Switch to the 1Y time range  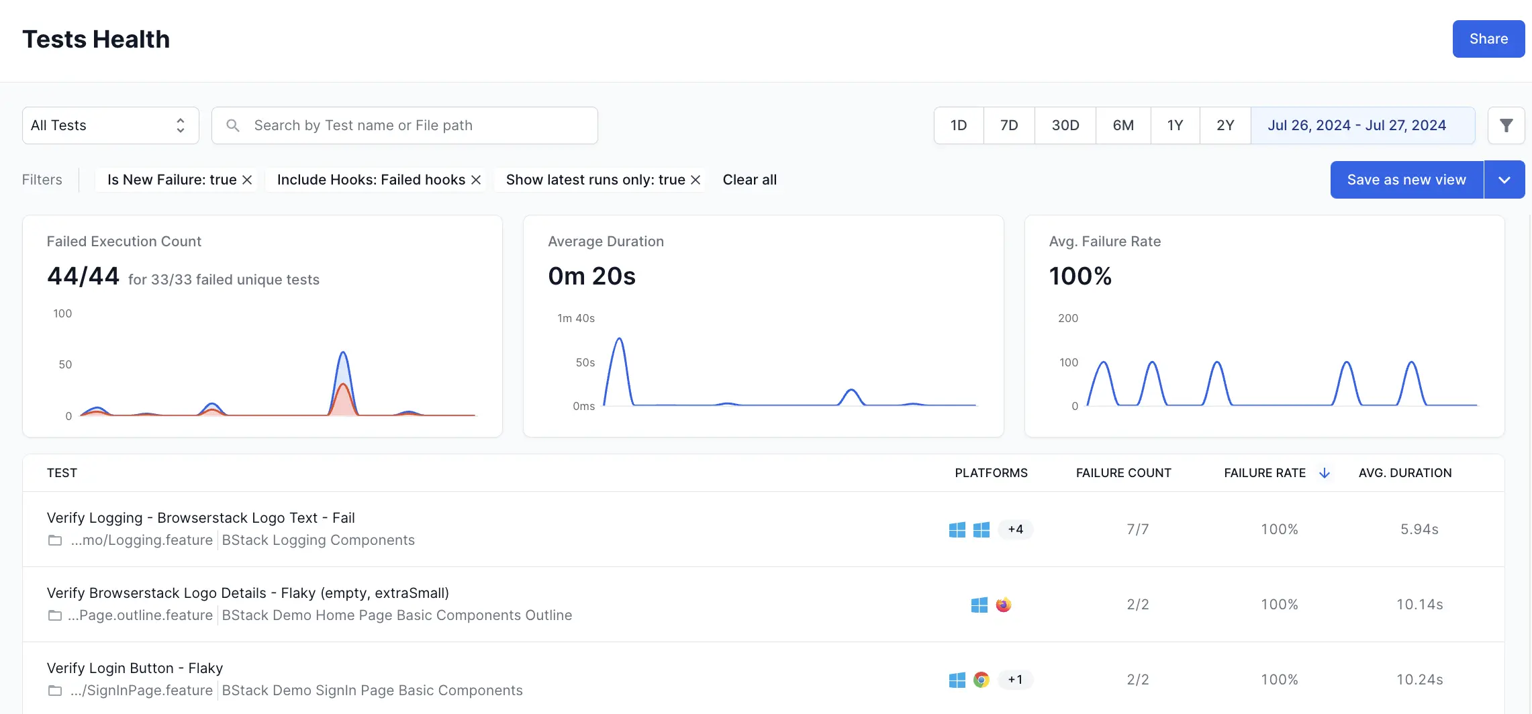(1174, 125)
